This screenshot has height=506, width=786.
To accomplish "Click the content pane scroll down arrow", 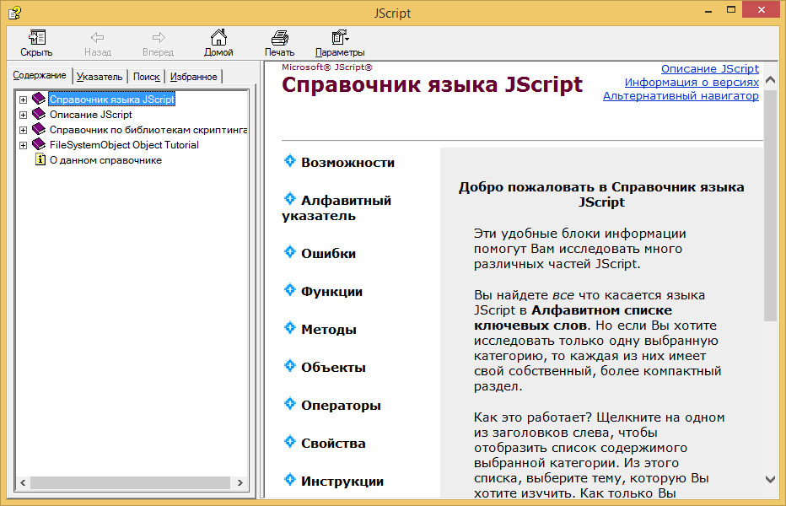I will click(x=770, y=479).
